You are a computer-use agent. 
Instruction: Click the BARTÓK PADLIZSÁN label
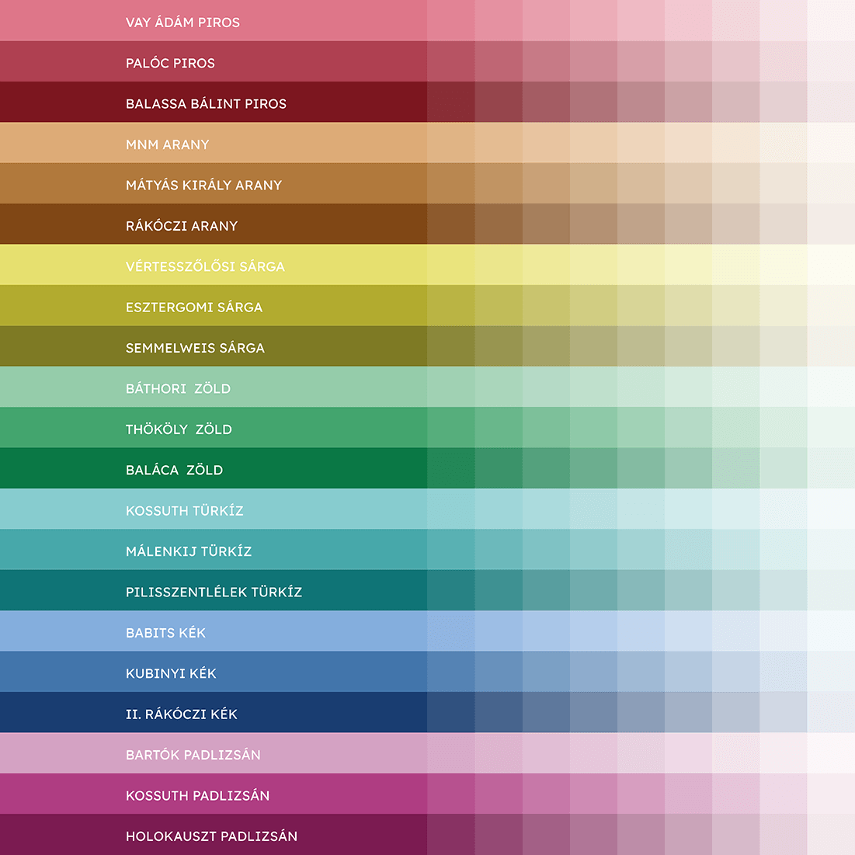(193, 756)
